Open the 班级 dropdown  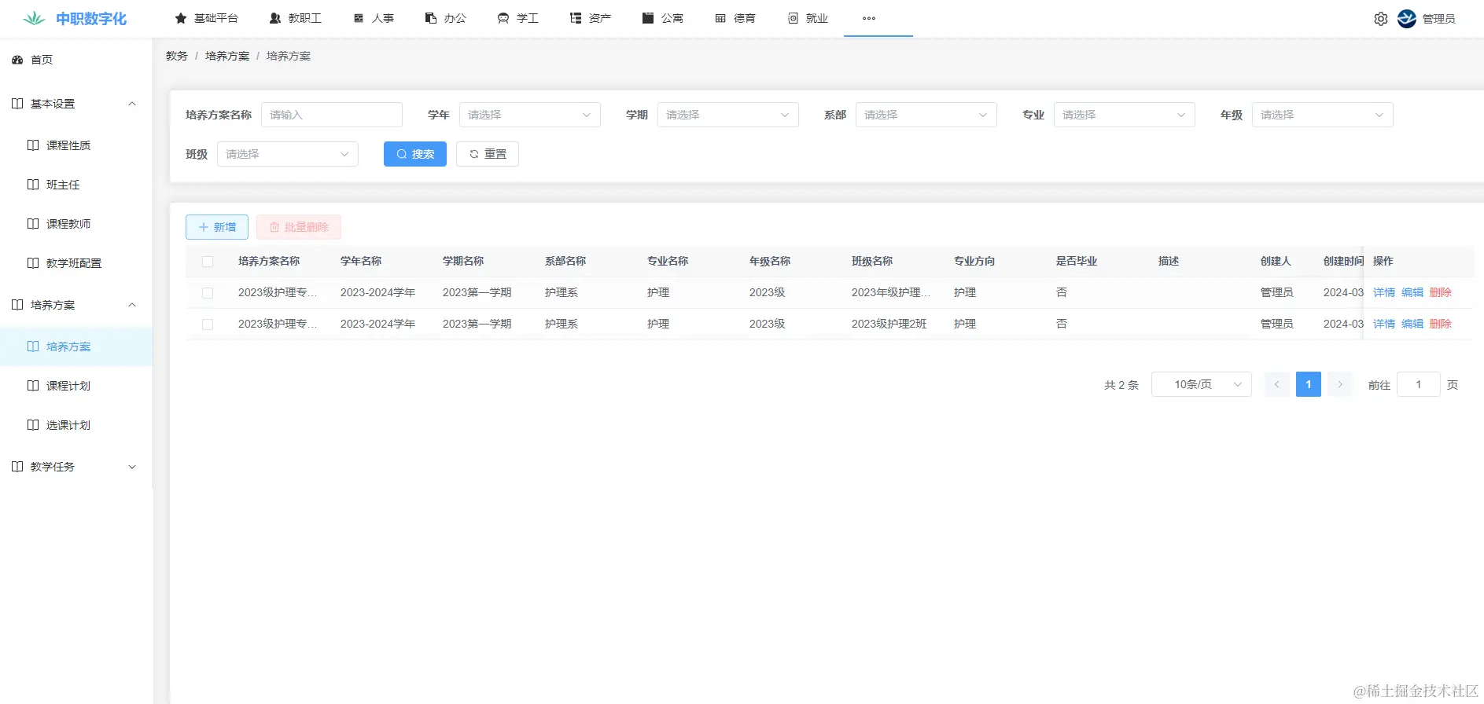[x=288, y=154]
